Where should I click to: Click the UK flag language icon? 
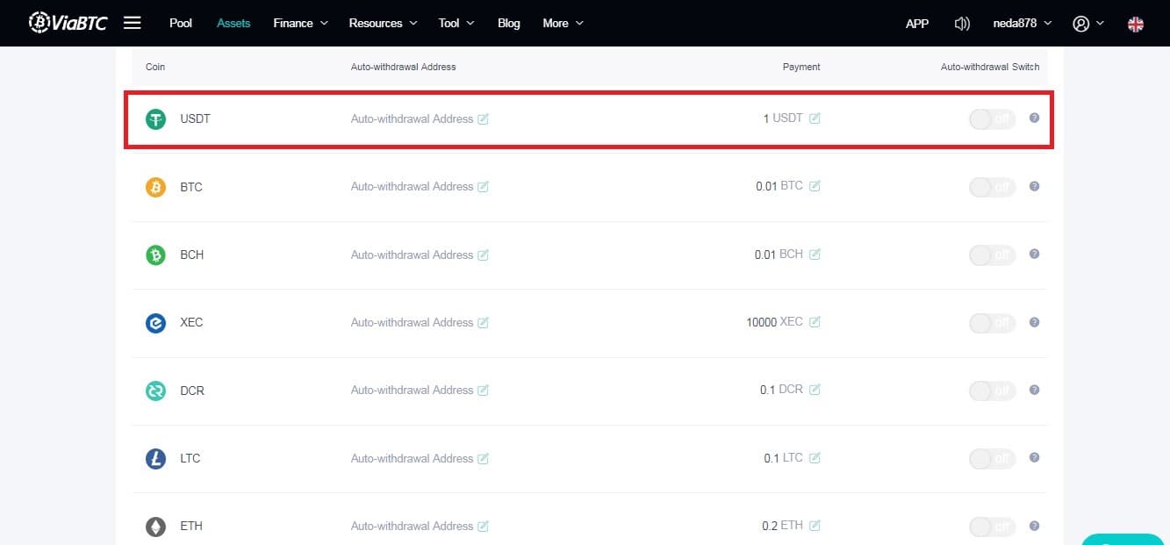[x=1136, y=24]
